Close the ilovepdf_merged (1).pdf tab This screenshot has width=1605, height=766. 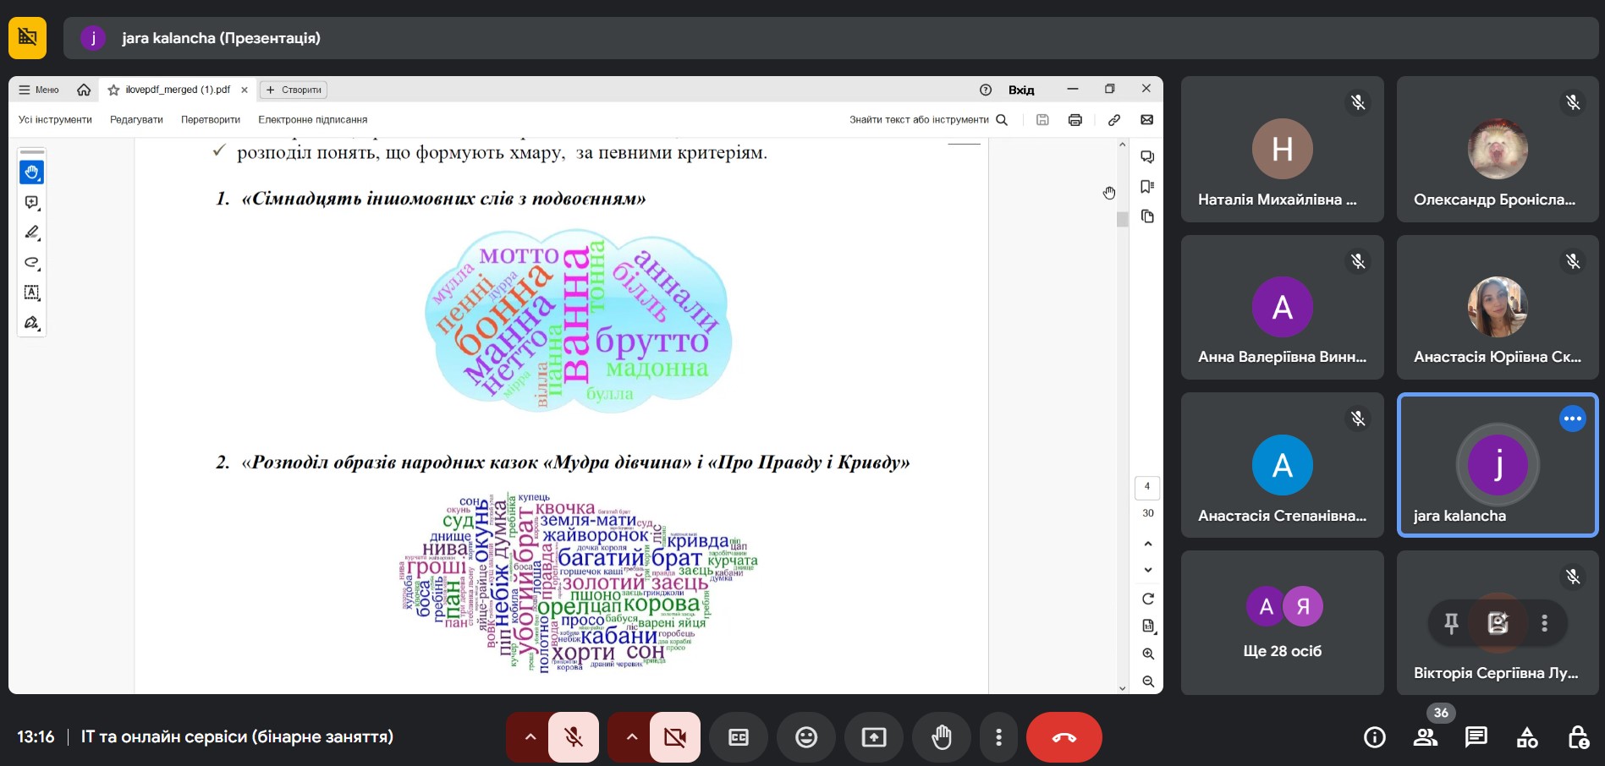(x=245, y=90)
